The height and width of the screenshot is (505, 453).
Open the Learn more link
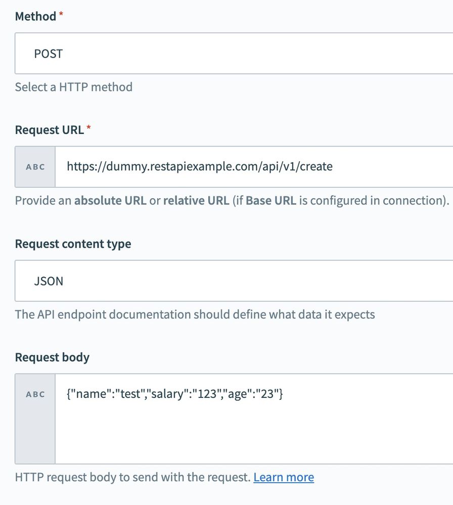point(284,477)
